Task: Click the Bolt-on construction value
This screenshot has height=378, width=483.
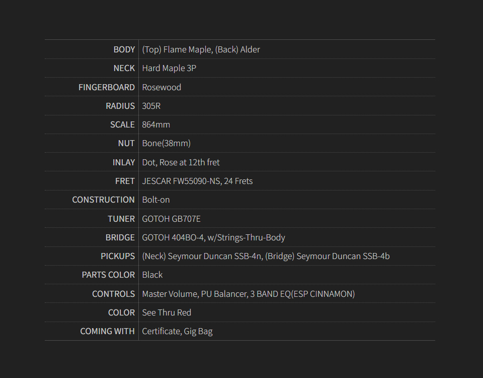Action: [x=156, y=200]
